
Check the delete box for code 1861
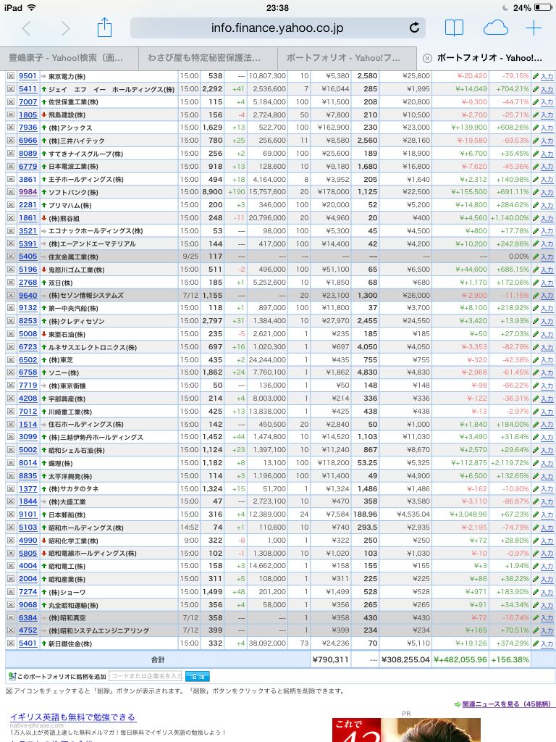(x=10, y=218)
